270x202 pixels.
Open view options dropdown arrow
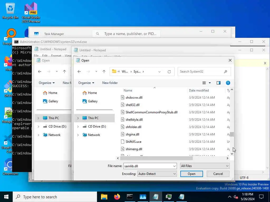click(x=210, y=83)
